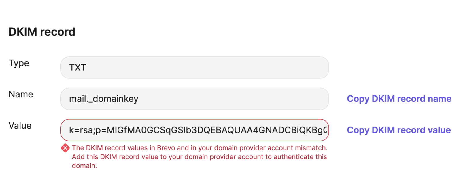Screen dimensions: 461x182
Task: Click the word 'domain.' ending the error
Action: point(84,166)
